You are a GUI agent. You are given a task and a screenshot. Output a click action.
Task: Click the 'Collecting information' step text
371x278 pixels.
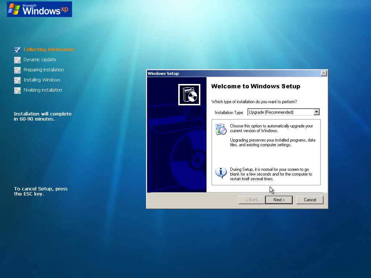pyautogui.click(x=49, y=49)
